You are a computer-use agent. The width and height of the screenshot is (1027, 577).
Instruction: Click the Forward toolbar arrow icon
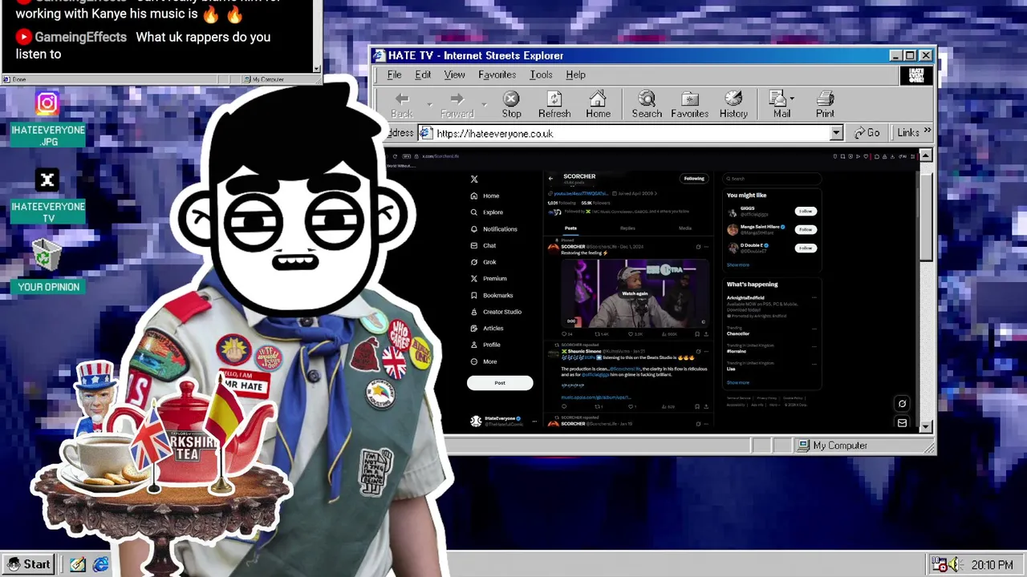457,99
